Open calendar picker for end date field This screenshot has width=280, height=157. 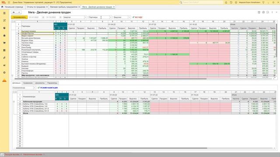[60, 17]
